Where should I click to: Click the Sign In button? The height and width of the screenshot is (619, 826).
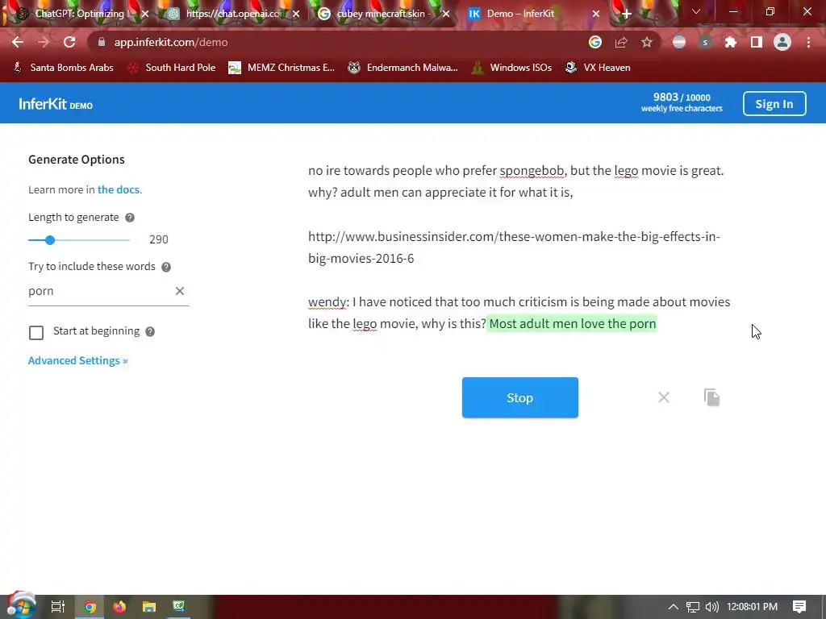[x=774, y=104]
